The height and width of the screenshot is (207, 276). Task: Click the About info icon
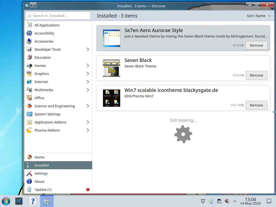(29, 181)
